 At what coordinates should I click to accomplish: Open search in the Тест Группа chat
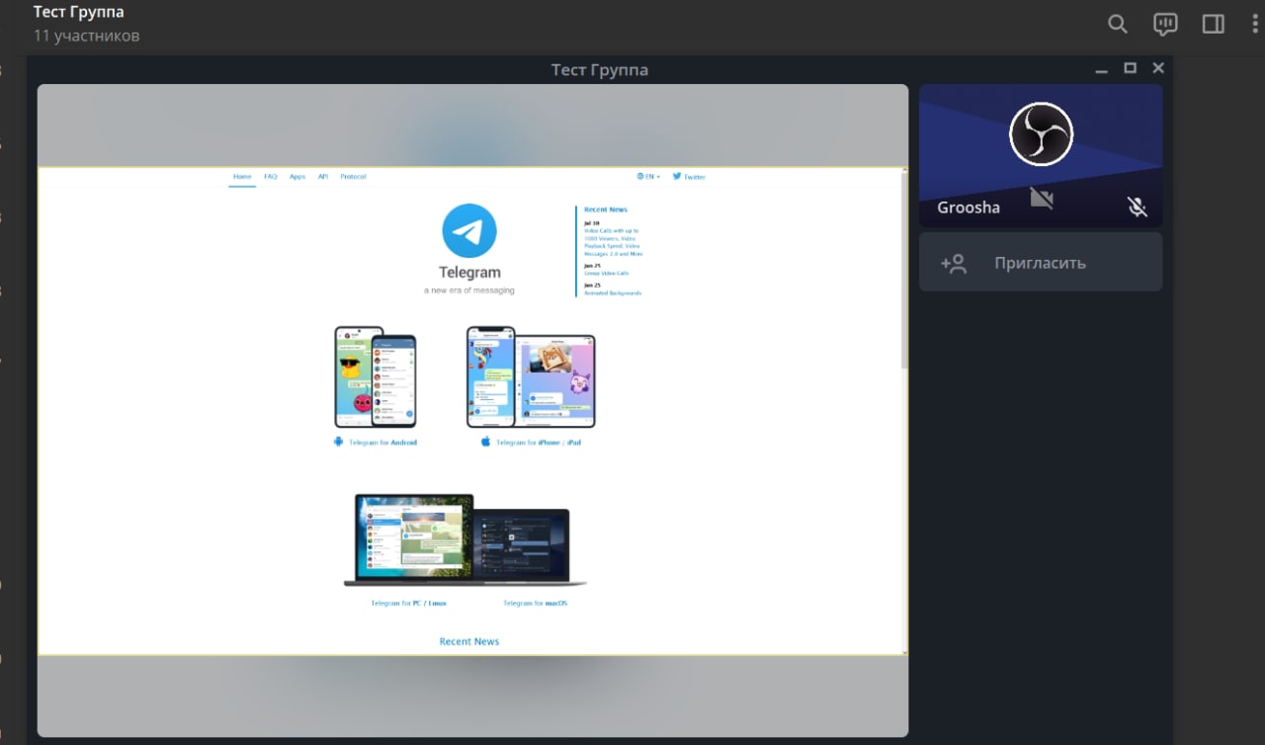pyautogui.click(x=1118, y=24)
